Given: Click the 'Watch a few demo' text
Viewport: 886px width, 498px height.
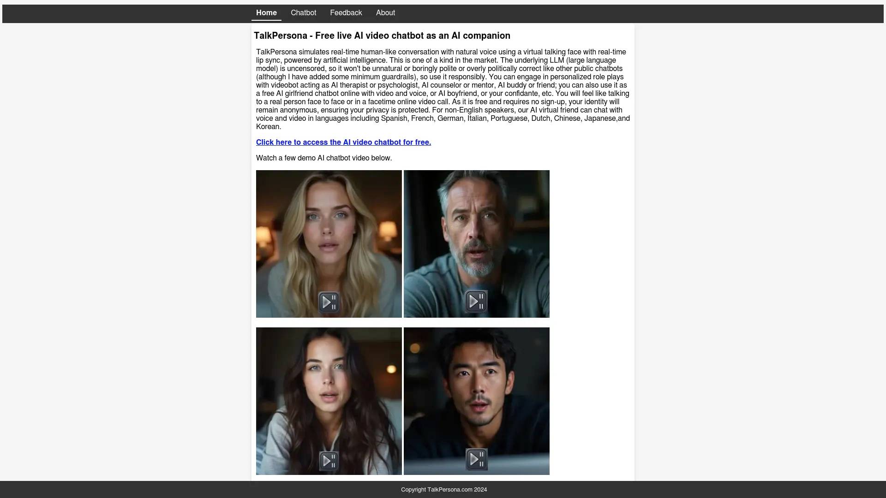Looking at the screenshot, I should tap(324, 158).
